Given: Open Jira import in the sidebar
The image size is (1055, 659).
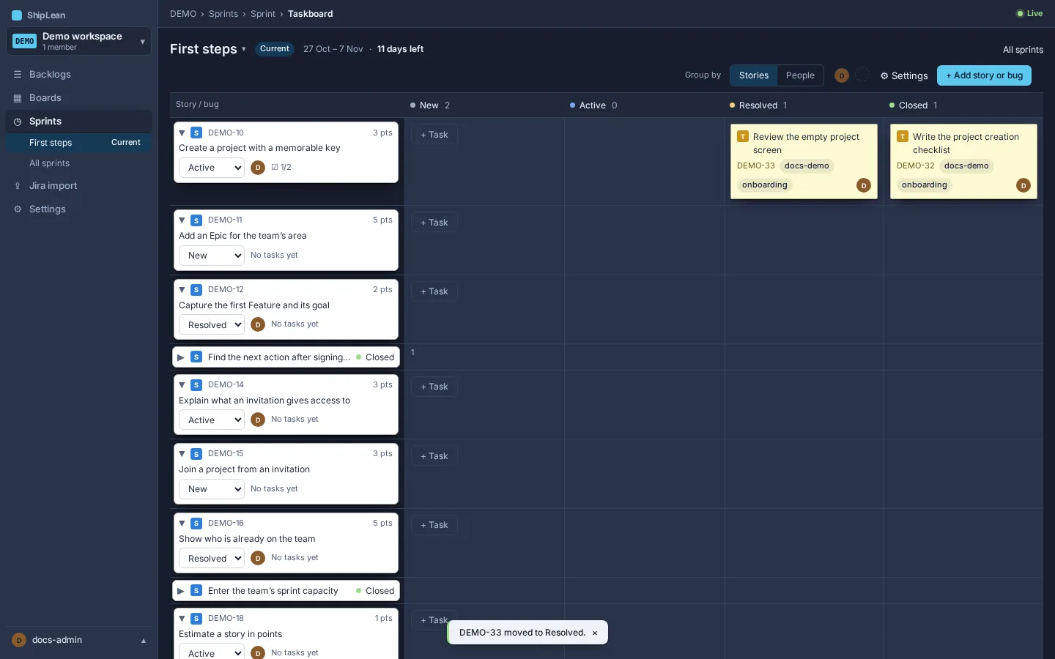Looking at the screenshot, I should point(78,186).
